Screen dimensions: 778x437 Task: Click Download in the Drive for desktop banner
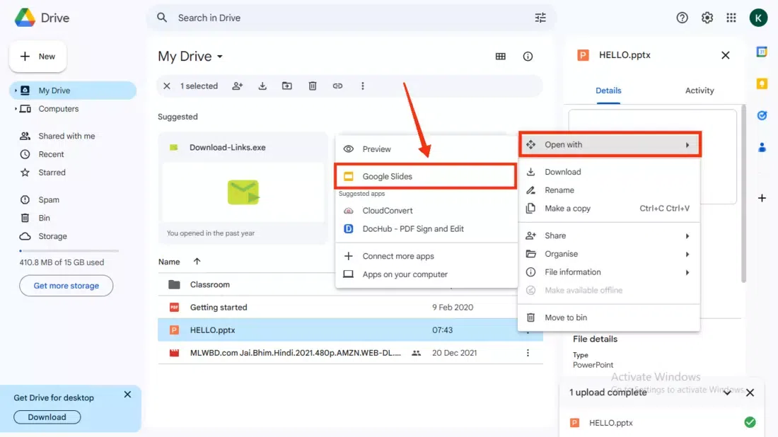pos(47,417)
